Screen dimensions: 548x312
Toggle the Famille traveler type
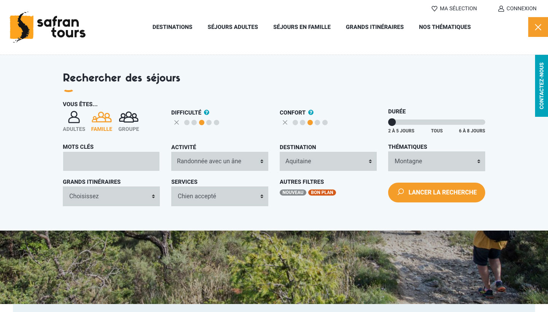[102, 117]
